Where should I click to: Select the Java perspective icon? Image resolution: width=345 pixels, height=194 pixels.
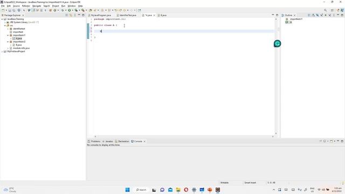[342, 10]
